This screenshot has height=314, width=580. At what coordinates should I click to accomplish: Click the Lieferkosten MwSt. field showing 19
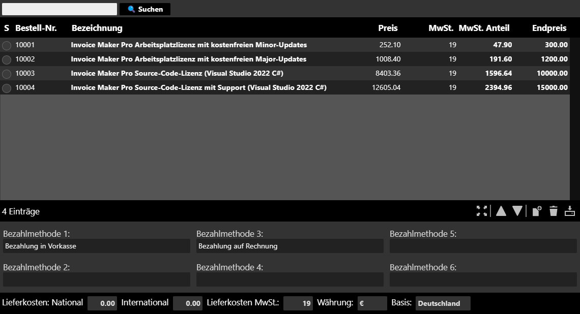[x=298, y=303]
